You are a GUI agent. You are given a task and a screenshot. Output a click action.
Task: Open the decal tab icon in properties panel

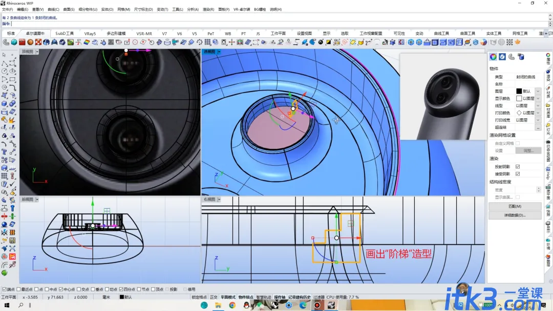click(x=521, y=57)
